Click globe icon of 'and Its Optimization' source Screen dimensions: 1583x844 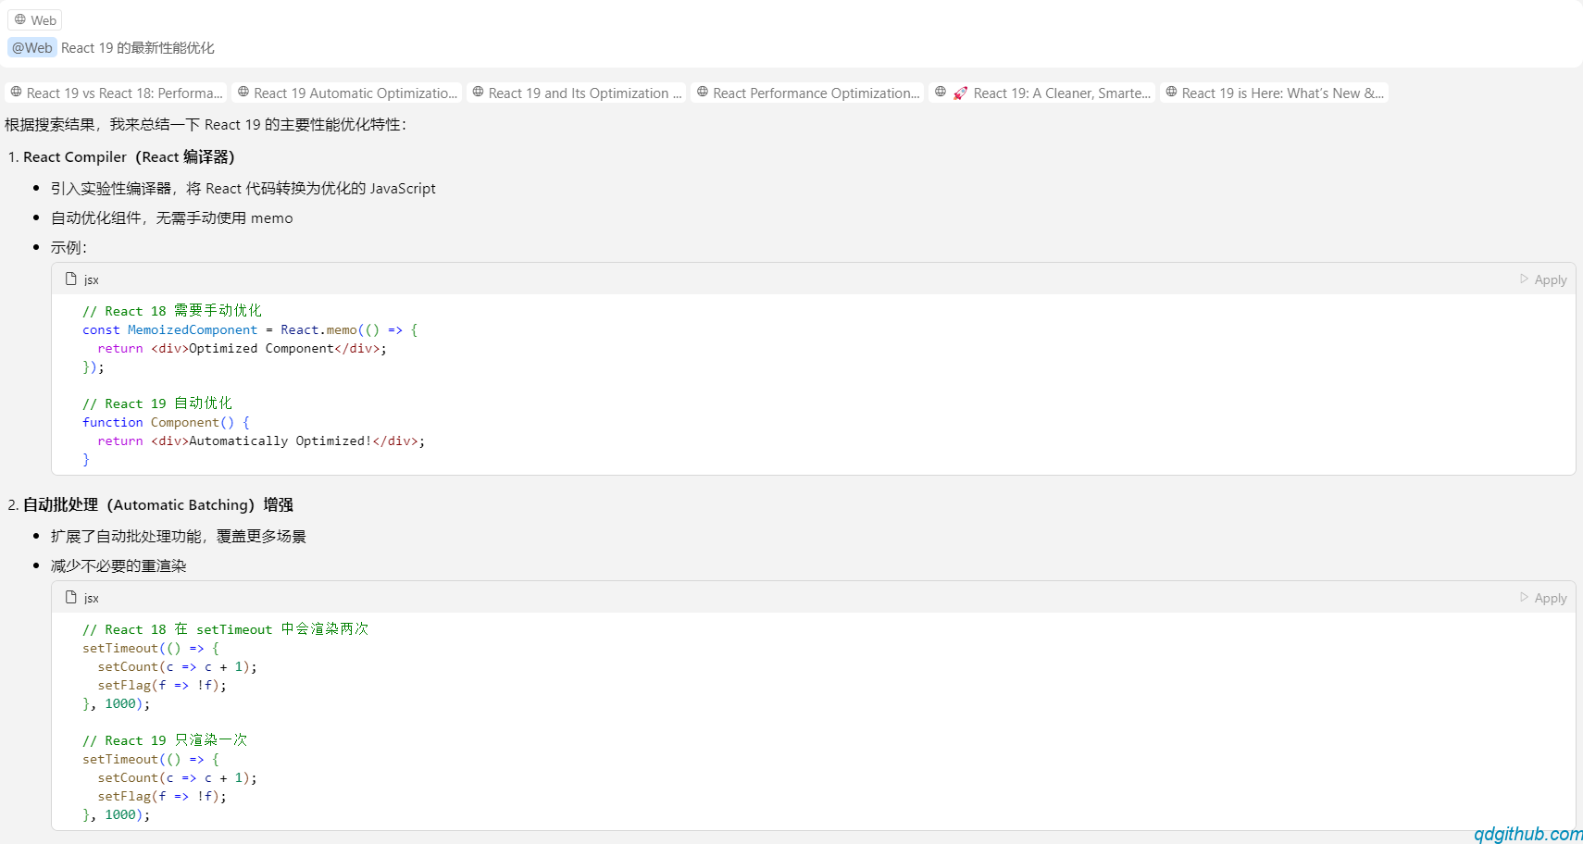[479, 93]
